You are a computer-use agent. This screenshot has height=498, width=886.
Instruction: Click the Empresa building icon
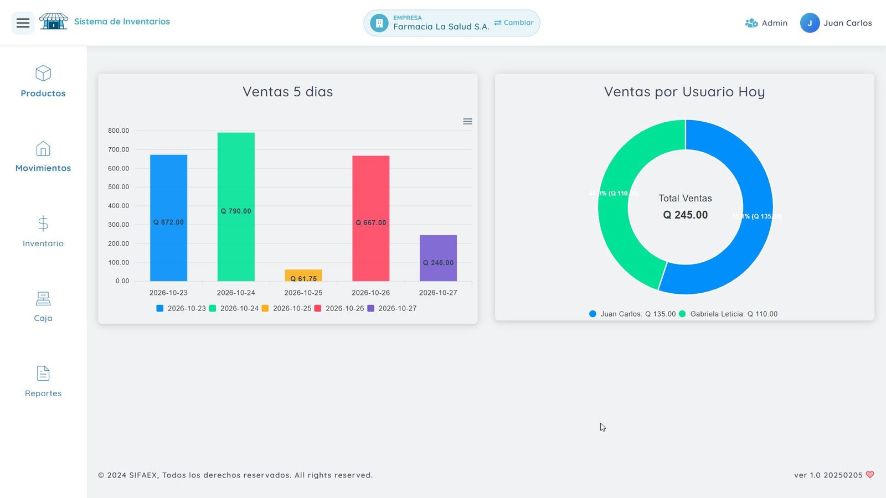[x=379, y=23]
